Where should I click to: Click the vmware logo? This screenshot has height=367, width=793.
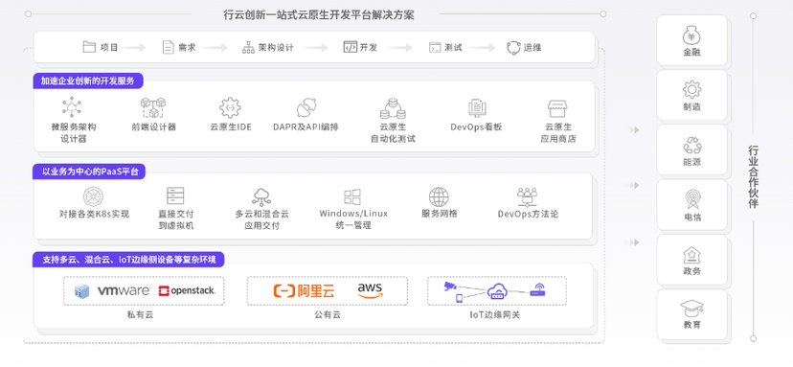(124, 290)
